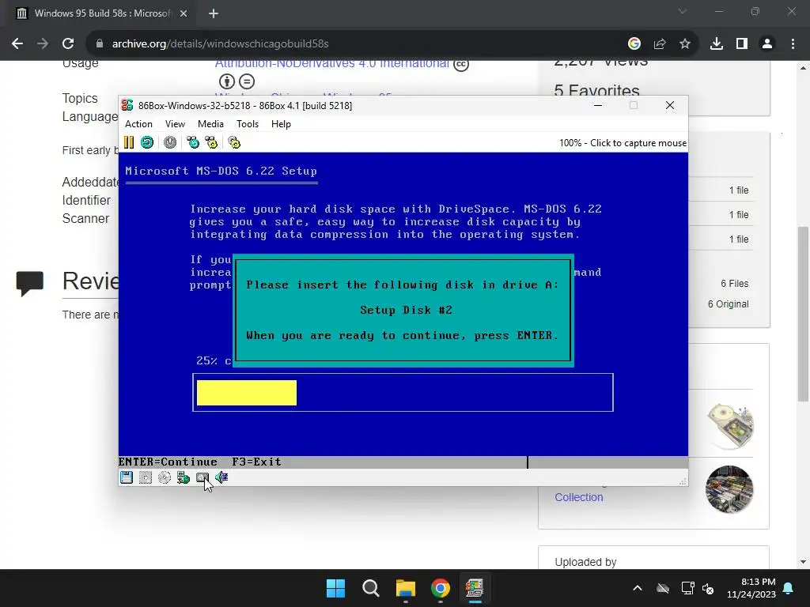Open the Action menu in 86Box
The height and width of the screenshot is (607, 810).
coord(138,124)
